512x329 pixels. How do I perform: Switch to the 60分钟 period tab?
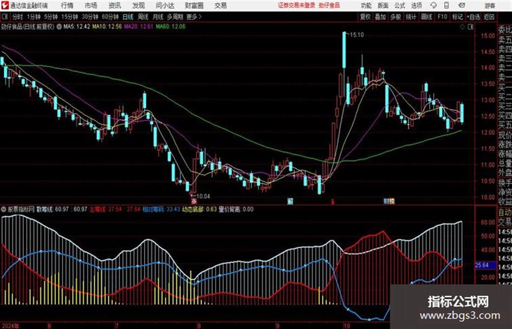110,17
